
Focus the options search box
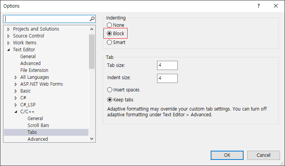[47, 19]
